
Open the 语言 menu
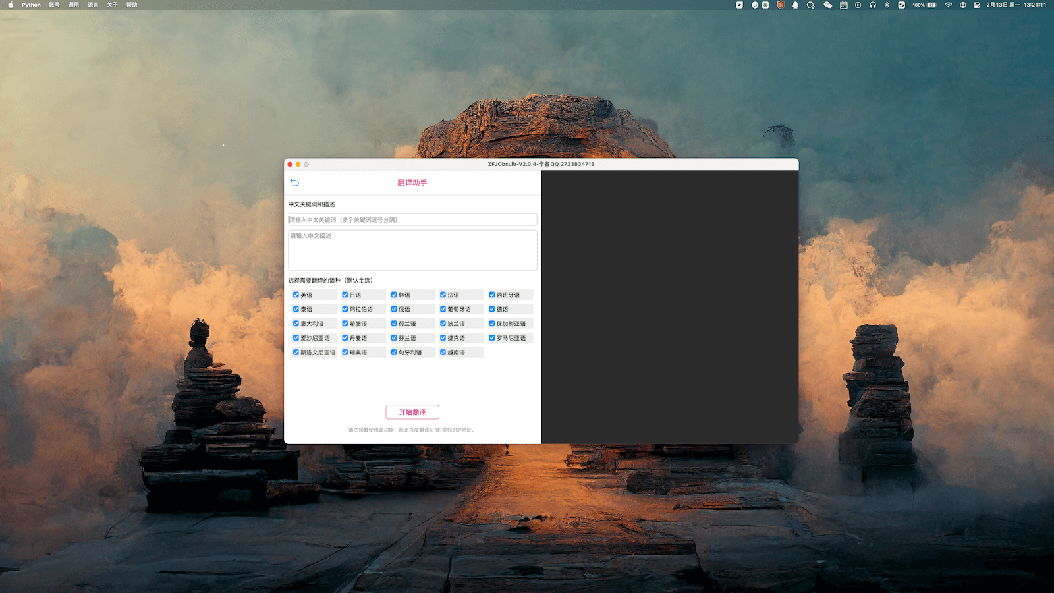[x=93, y=5]
